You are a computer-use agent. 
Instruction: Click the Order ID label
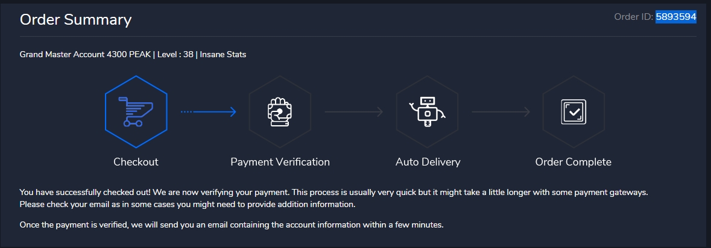(634, 17)
